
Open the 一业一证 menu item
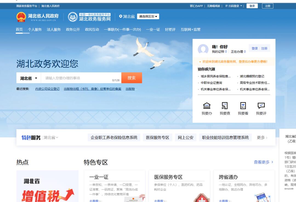pos(153,29)
